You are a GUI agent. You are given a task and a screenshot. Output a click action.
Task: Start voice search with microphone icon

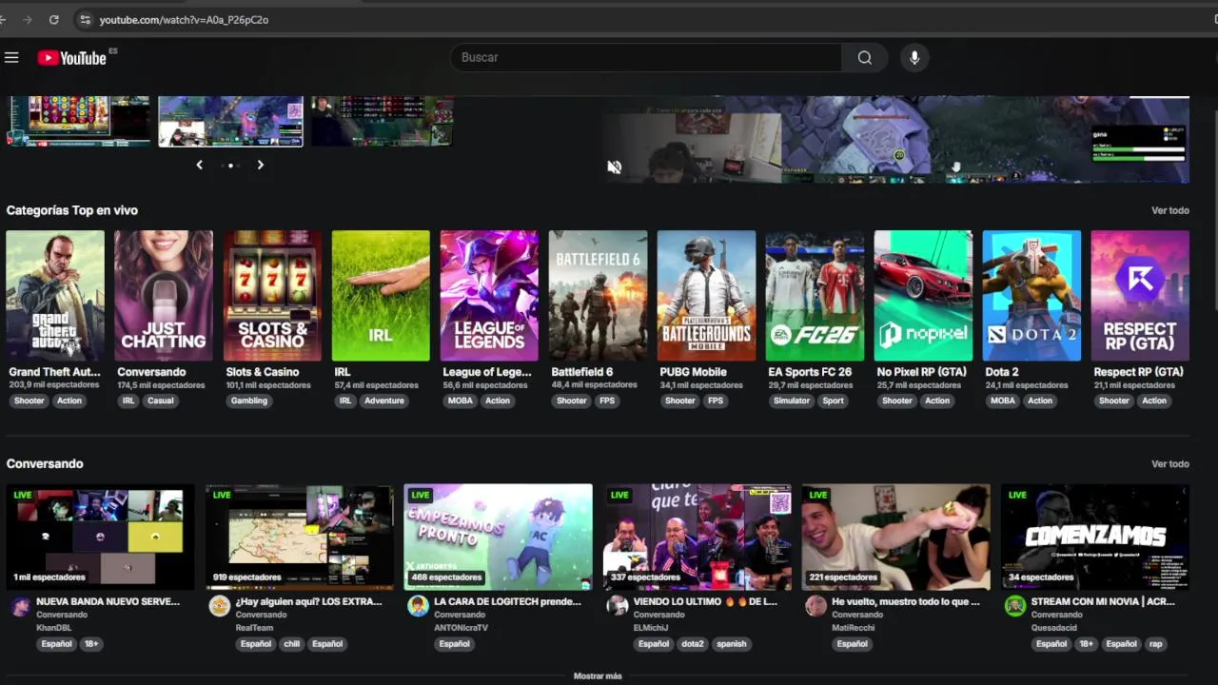click(914, 58)
